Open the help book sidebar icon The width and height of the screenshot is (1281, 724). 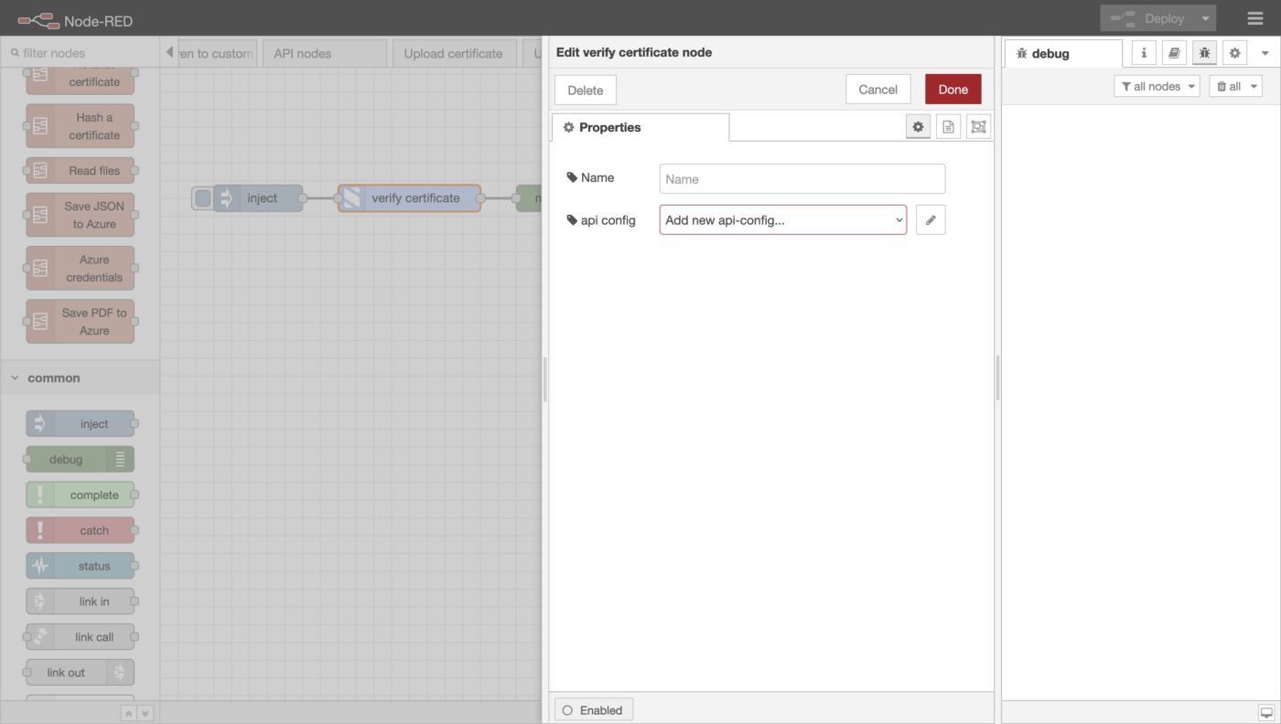point(1174,53)
